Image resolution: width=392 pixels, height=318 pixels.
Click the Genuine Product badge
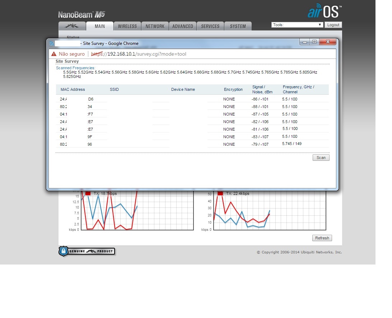point(87,251)
